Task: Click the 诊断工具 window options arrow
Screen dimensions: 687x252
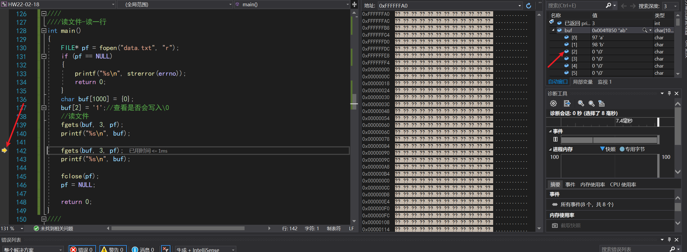Action: click(x=662, y=93)
